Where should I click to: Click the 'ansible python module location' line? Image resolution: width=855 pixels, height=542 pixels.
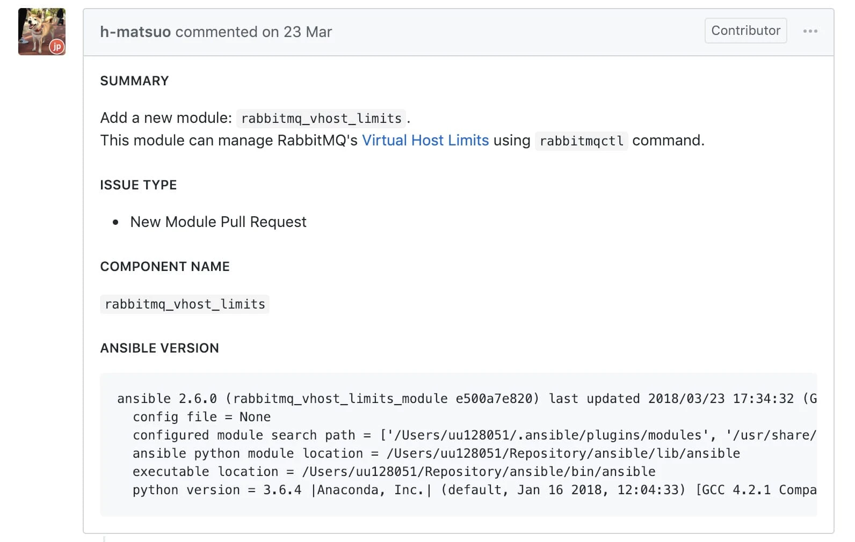tap(436, 453)
